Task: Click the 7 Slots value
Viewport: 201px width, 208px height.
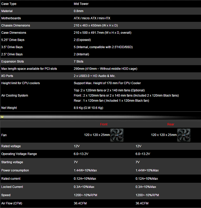Action: [x=78, y=61]
